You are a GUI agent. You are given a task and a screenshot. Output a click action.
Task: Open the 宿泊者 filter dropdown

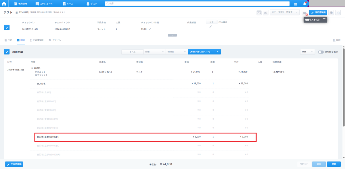pos(177,52)
